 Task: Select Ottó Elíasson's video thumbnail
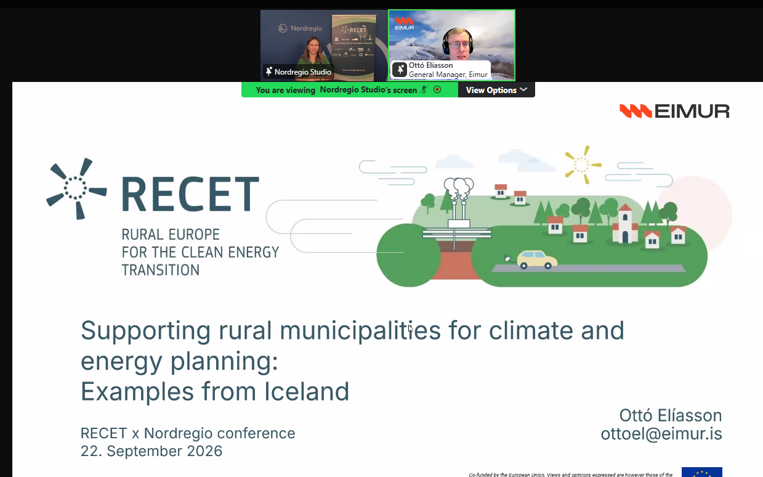452,46
